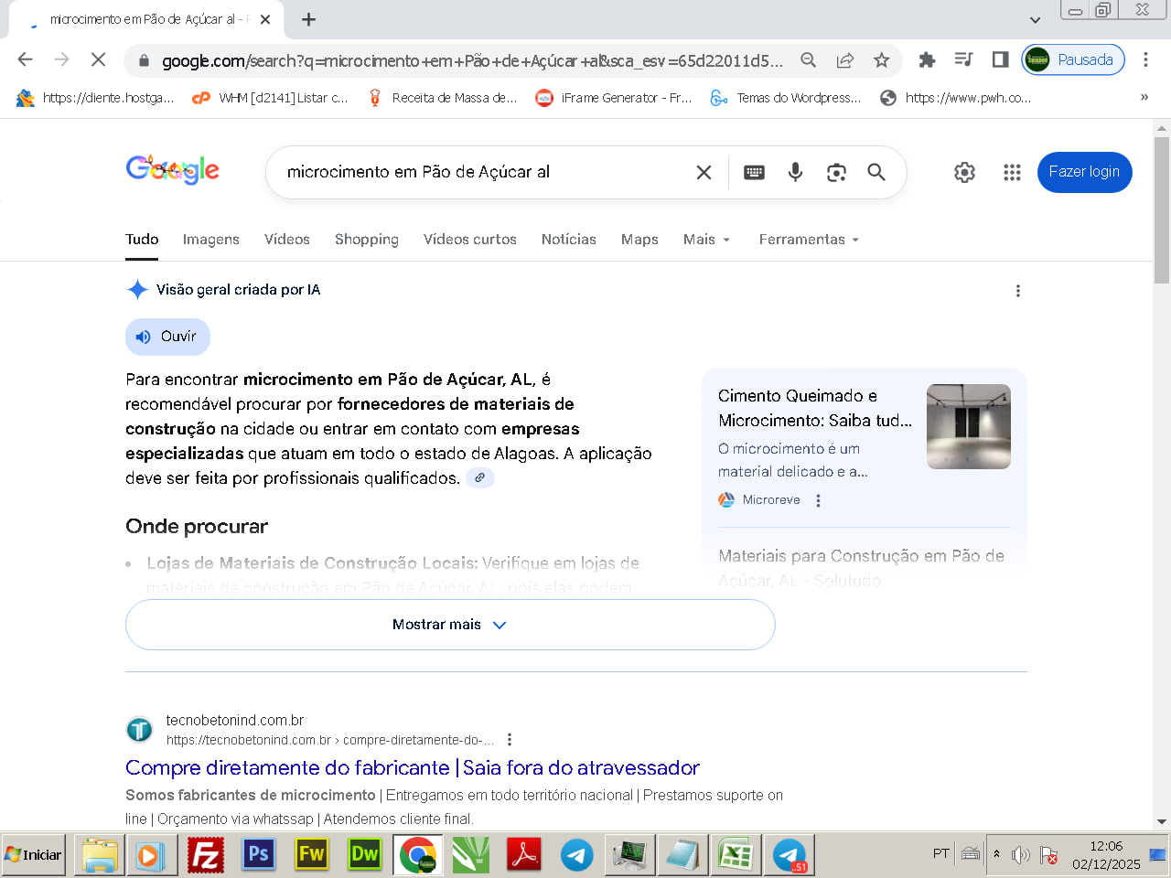This screenshot has height=878, width=1171.
Task: Open Google Lens image search
Action: pyautogui.click(x=836, y=172)
